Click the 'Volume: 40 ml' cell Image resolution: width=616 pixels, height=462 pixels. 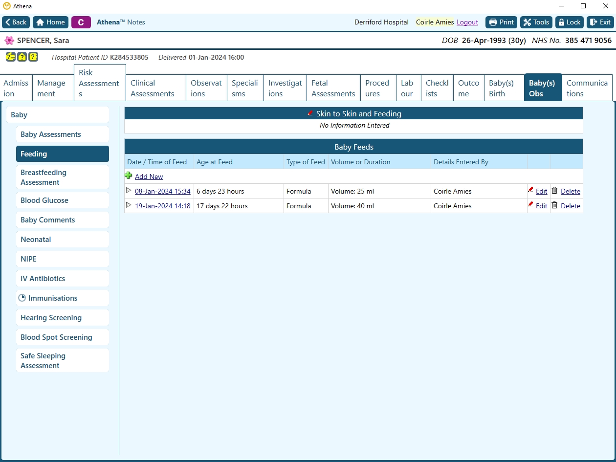[379, 206]
